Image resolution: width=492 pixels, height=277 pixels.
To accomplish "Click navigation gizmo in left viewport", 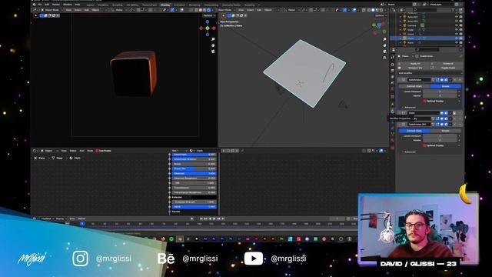I will coord(208,28).
